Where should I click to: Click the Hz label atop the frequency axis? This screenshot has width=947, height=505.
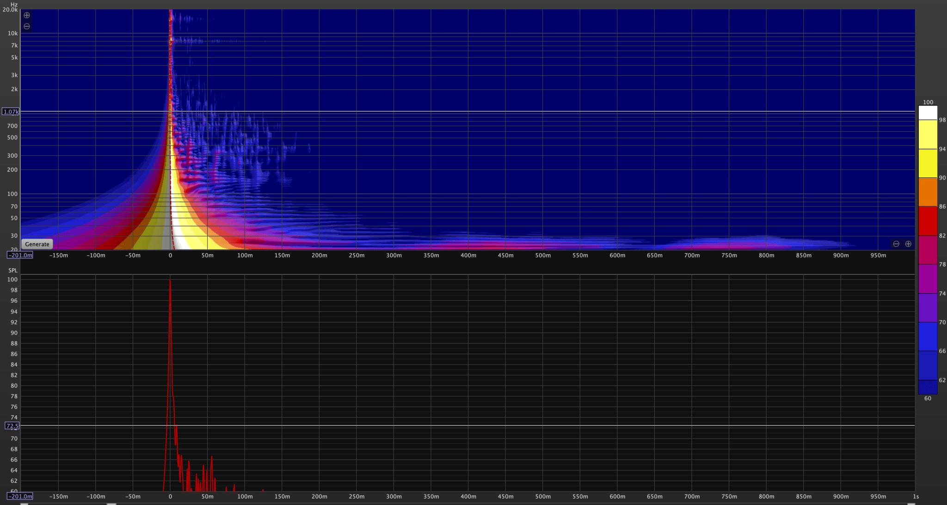14,5
